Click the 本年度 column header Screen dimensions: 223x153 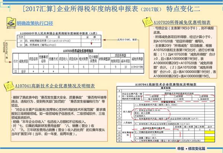coord(178,127)
